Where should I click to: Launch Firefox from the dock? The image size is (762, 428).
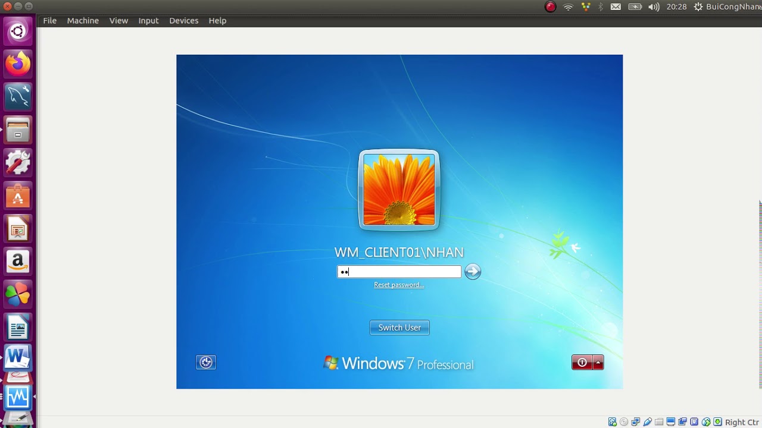(18, 64)
